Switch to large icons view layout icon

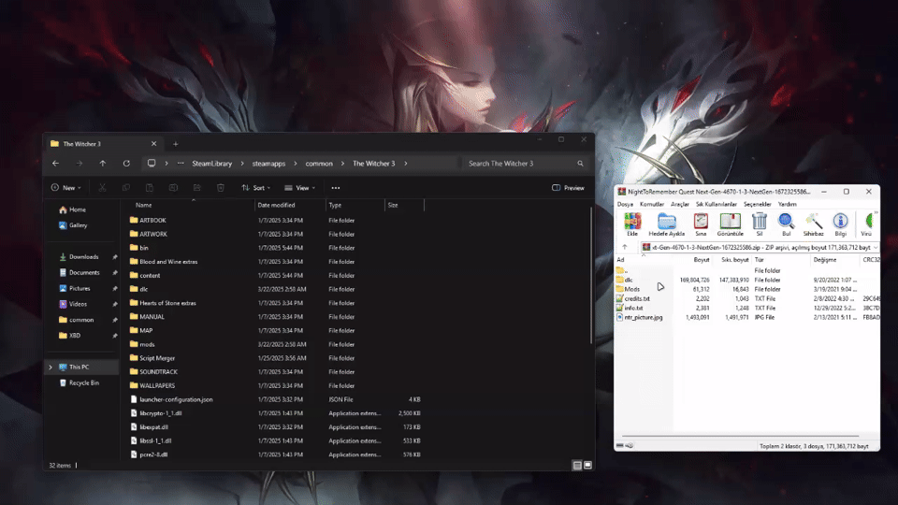tap(587, 466)
